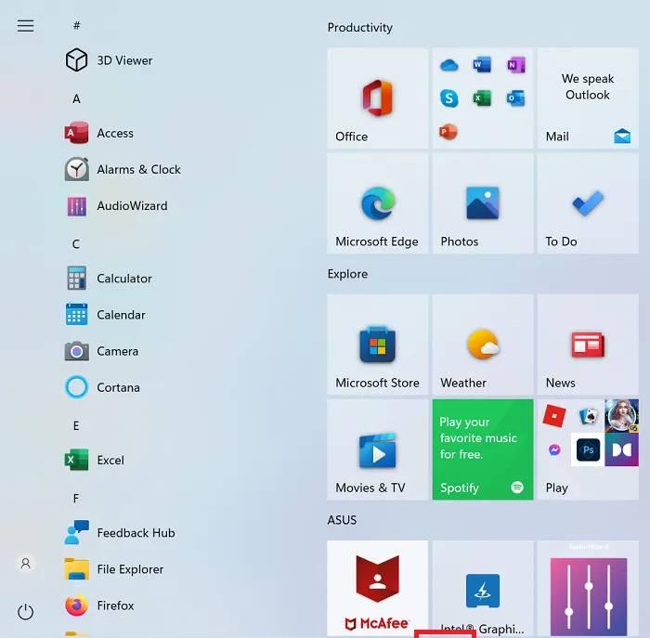This screenshot has height=638, width=650.
Task: Open the Office tile
Action: click(378, 98)
